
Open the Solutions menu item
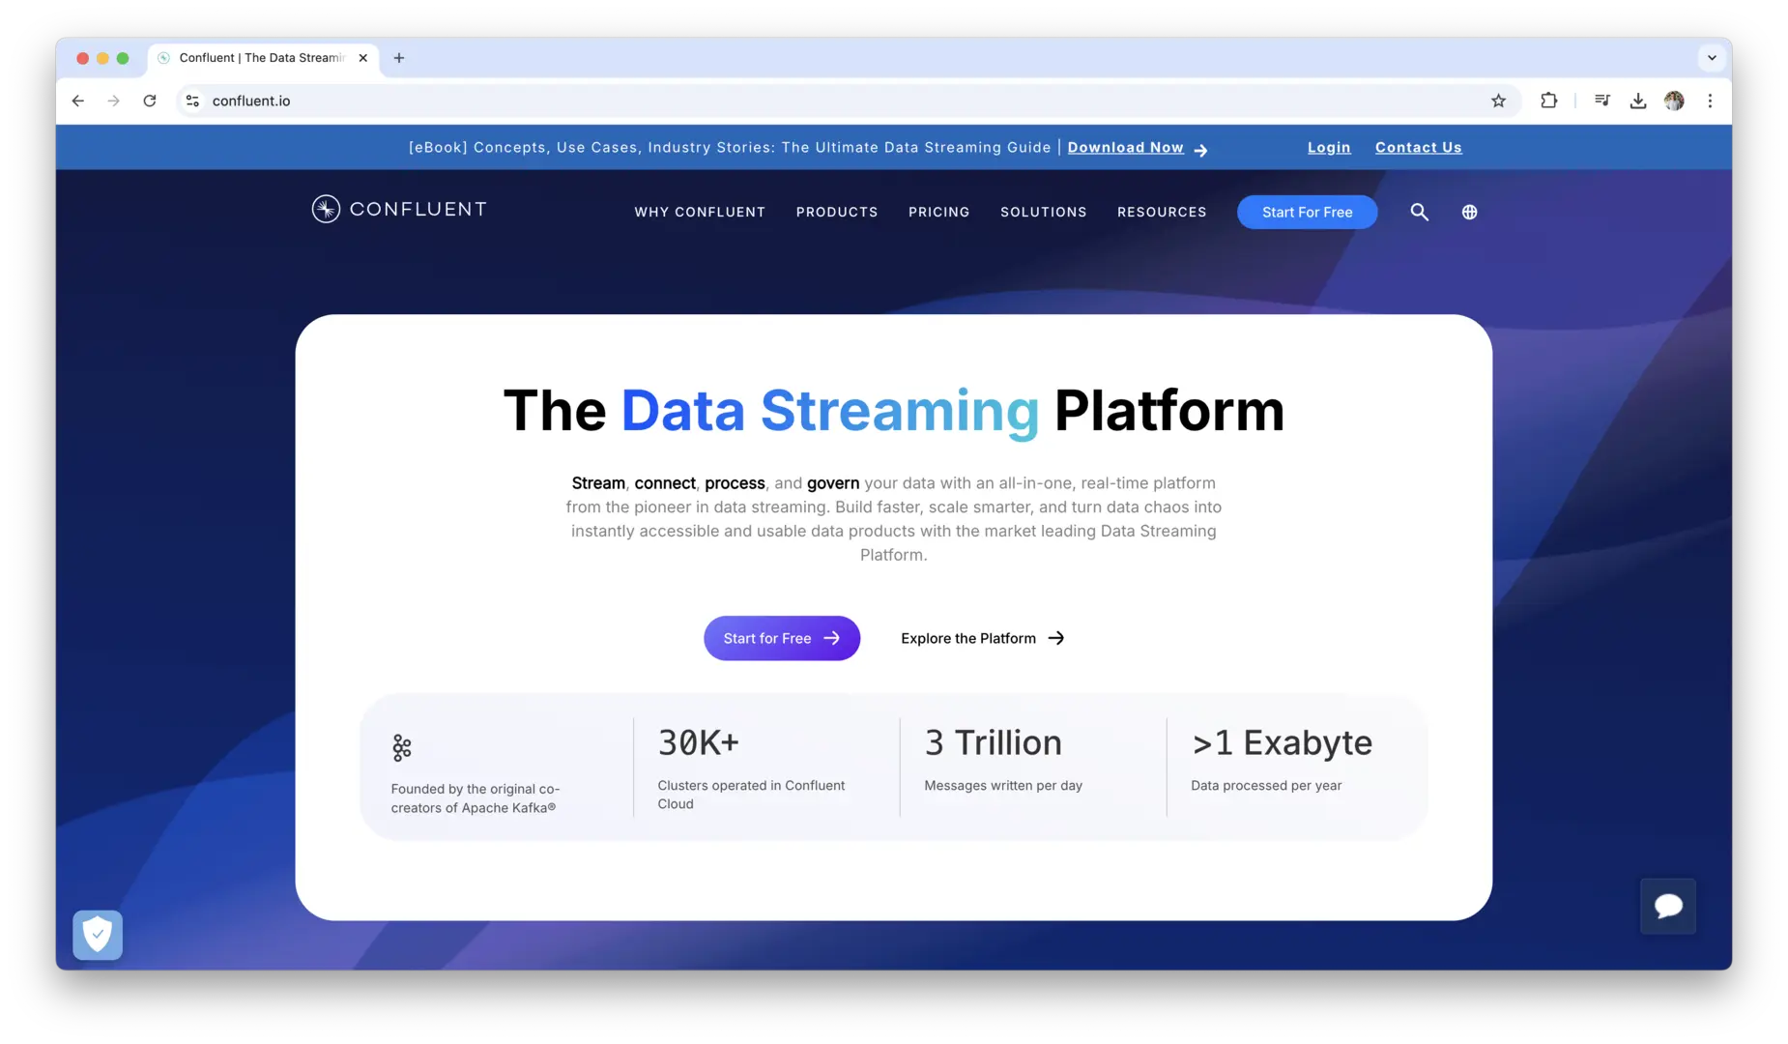click(x=1043, y=212)
